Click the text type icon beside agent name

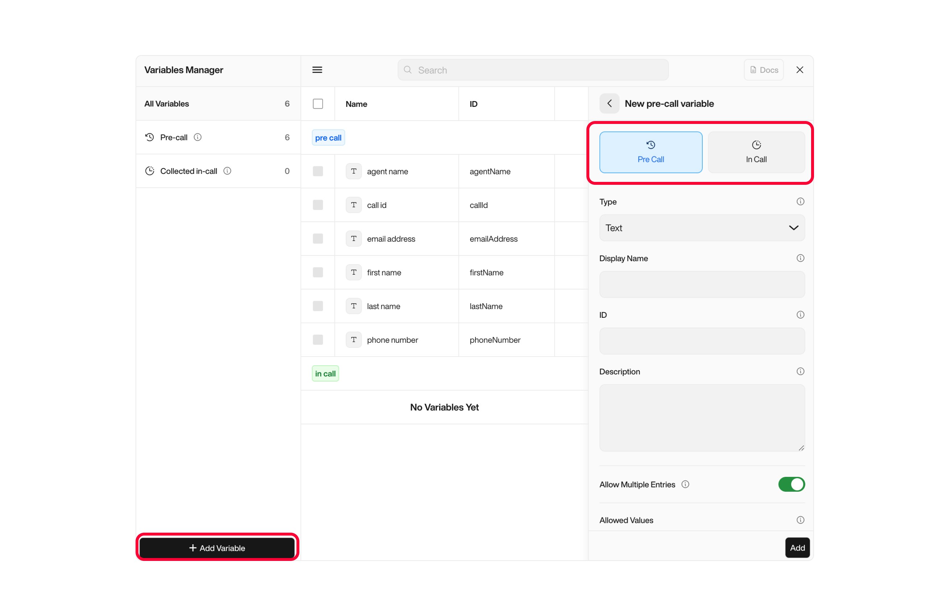pos(353,171)
